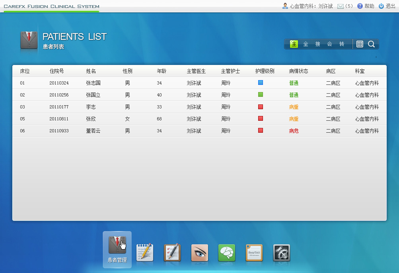Sort by 住院号 column header

click(56, 71)
